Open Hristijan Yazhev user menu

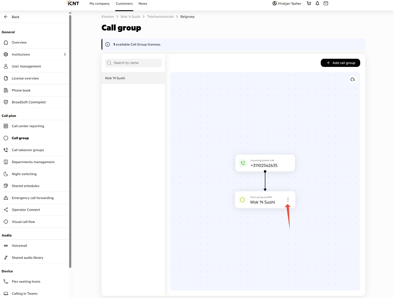(x=287, y=4)
